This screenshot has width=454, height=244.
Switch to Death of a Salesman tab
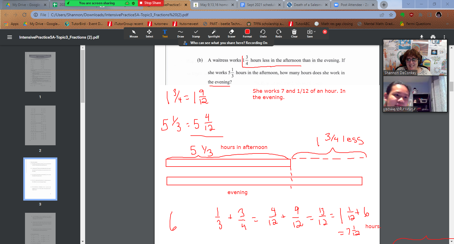click(x=307, y=5)
